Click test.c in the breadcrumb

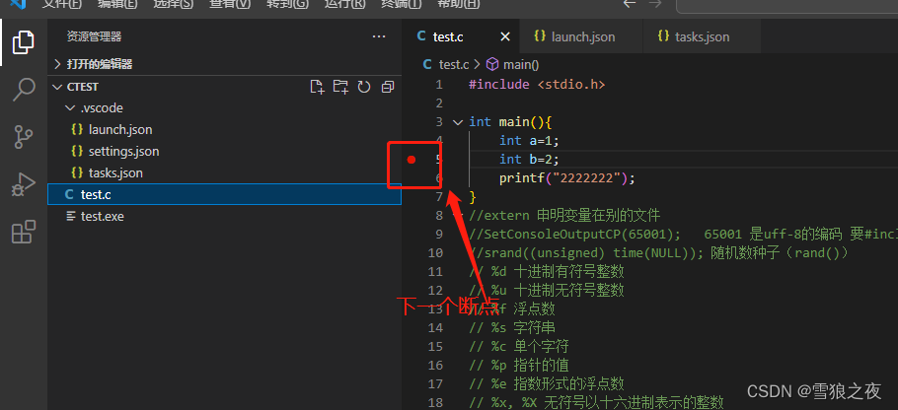(454, 65)
